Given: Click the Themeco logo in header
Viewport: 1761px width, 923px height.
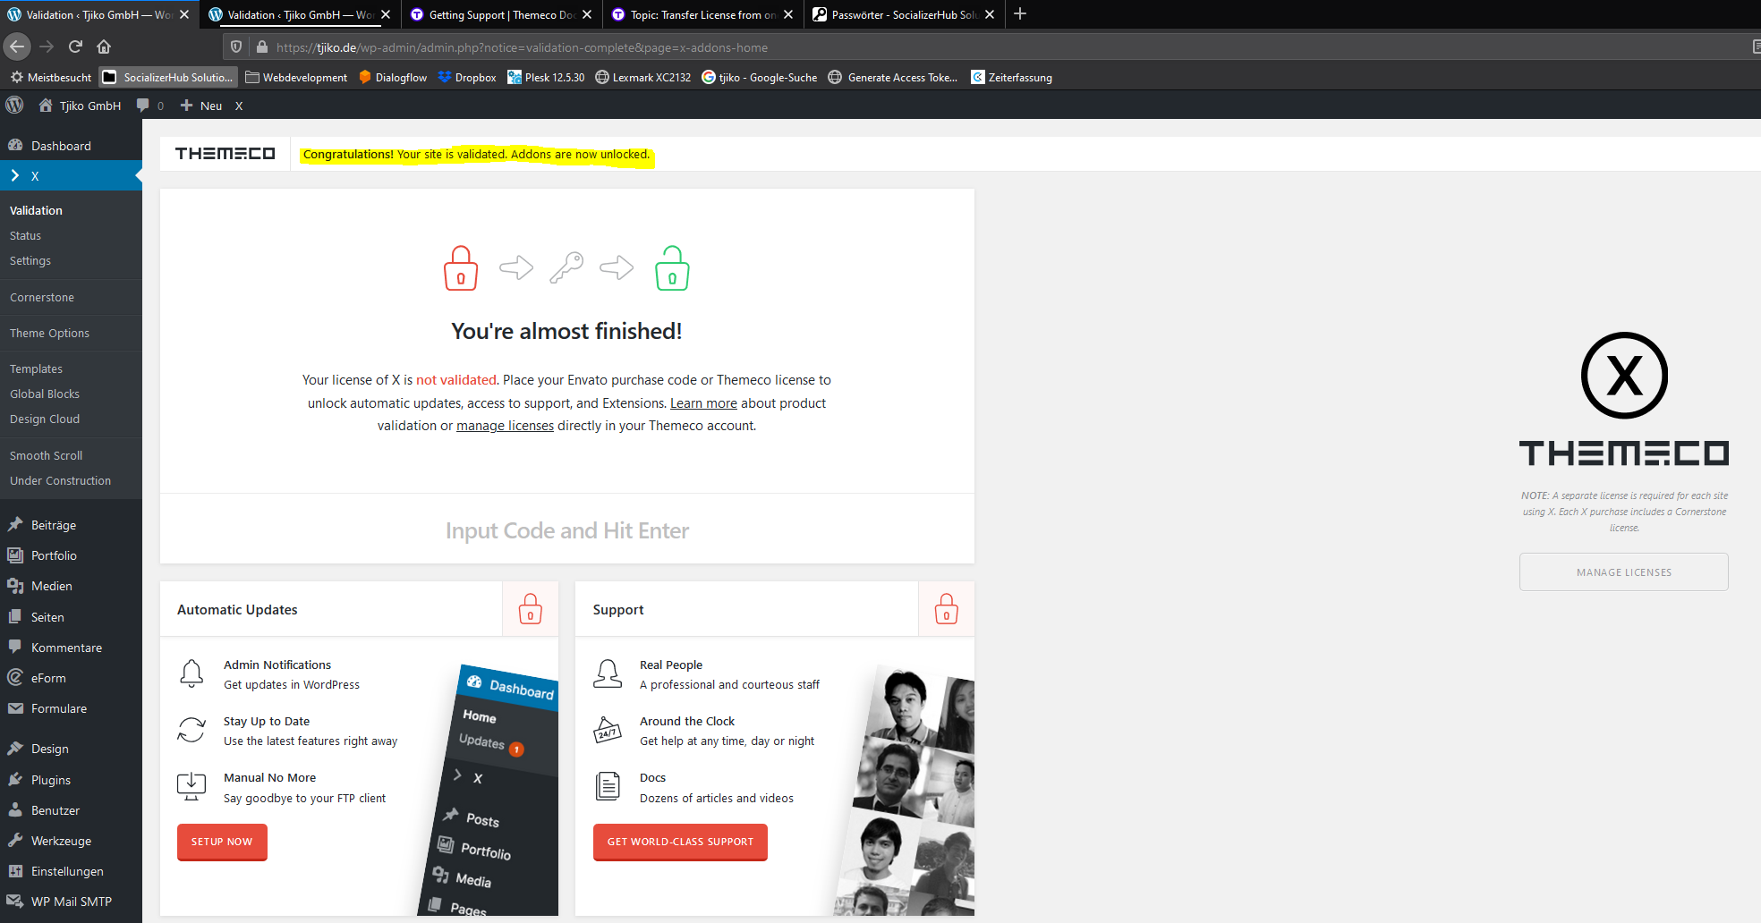Looking at the screenshot, I should tap(225, 154).
